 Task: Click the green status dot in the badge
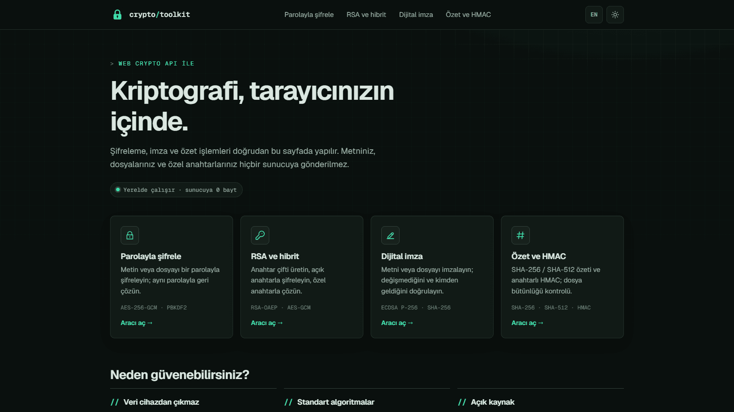(118, 190)
